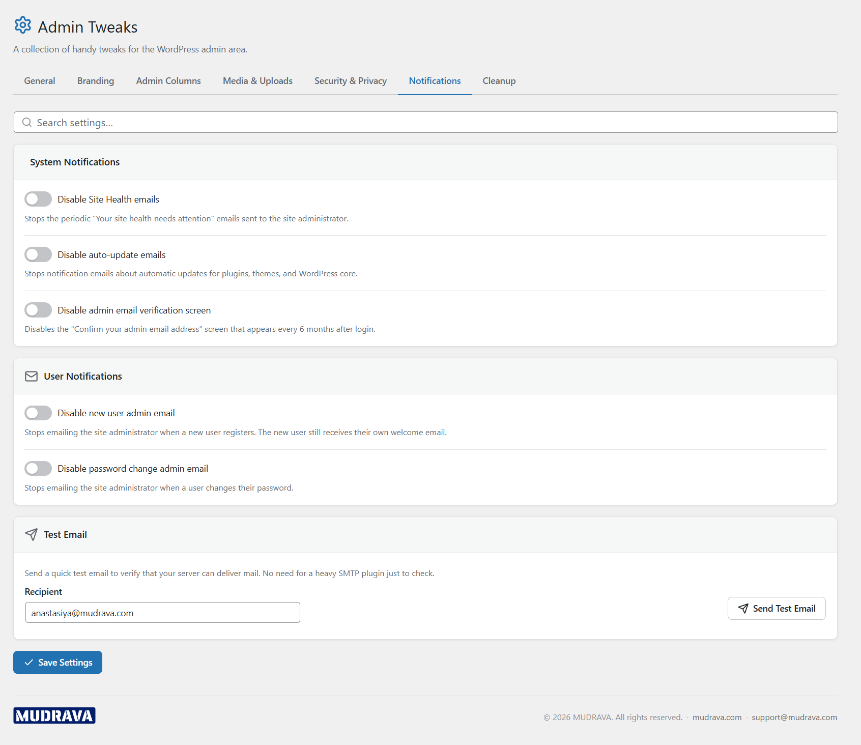861x745 pixels.
Task: Click the gear icon beside Admin Tweaks heading
Action: click(22, 25)
